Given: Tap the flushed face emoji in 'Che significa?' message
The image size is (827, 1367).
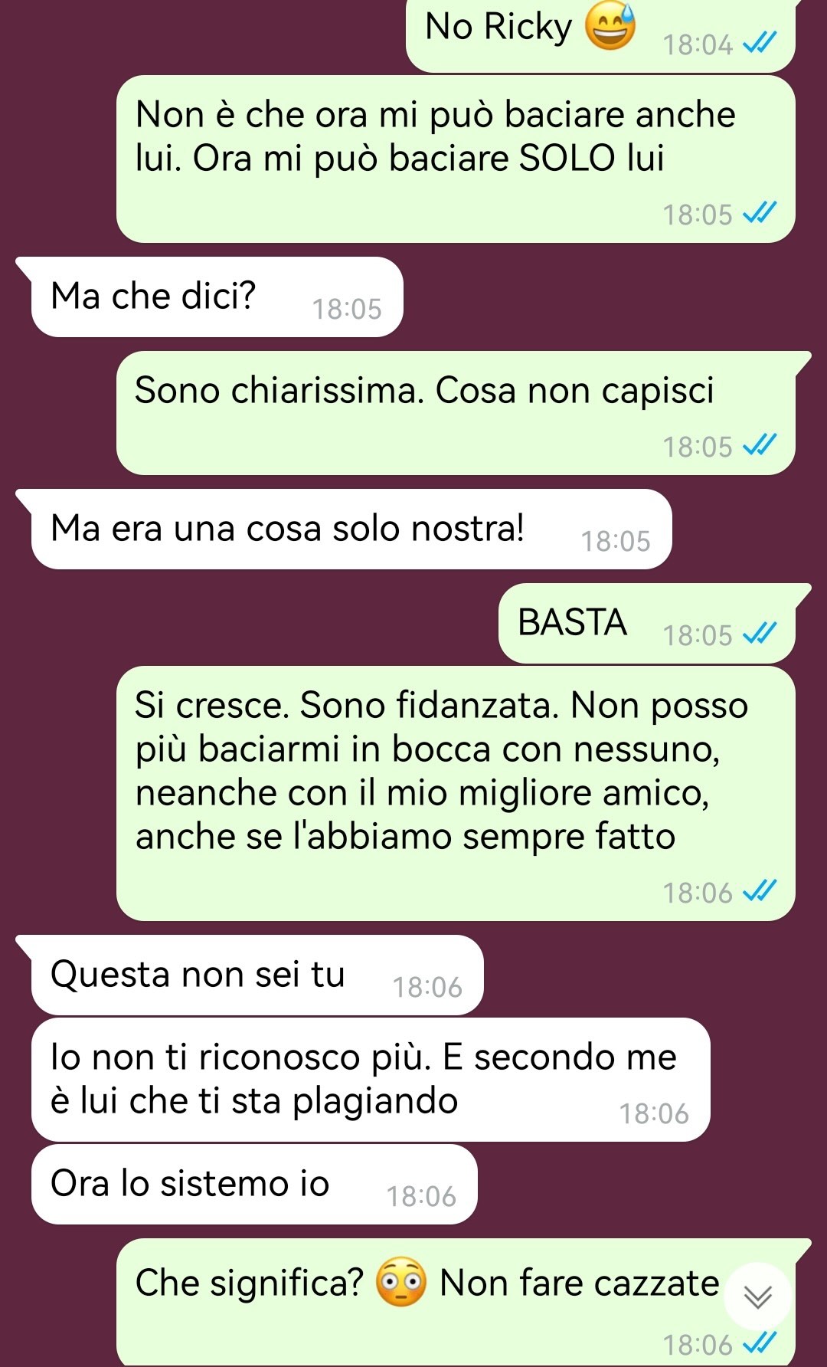Looking at the screenshot, I should click(401, 1282).
